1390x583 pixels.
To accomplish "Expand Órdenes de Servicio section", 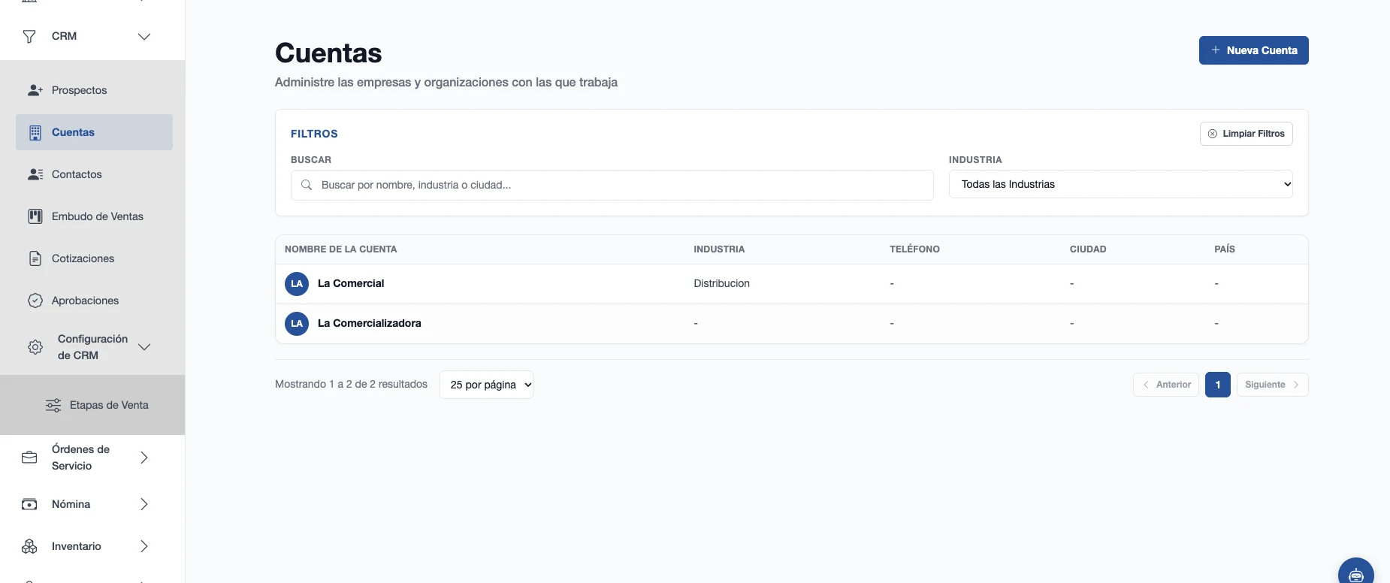I will pyautogui.click(x=144, y=458).
